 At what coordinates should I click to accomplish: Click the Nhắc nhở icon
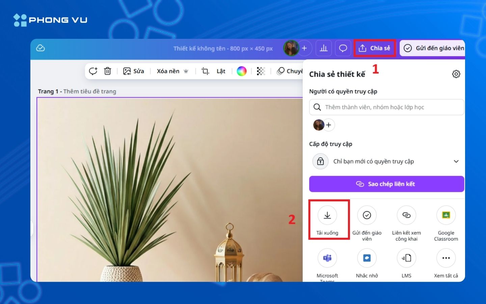pyautogui.click(x=367, y=258)
